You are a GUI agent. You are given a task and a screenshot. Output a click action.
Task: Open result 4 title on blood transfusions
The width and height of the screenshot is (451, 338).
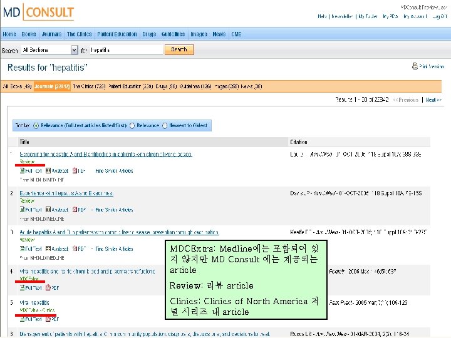(x=87, y=271)
